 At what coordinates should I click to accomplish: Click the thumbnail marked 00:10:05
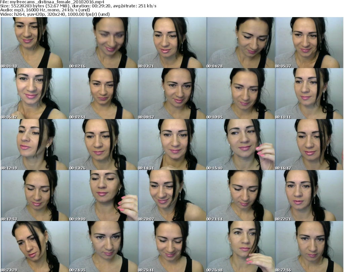coord(241,94)
